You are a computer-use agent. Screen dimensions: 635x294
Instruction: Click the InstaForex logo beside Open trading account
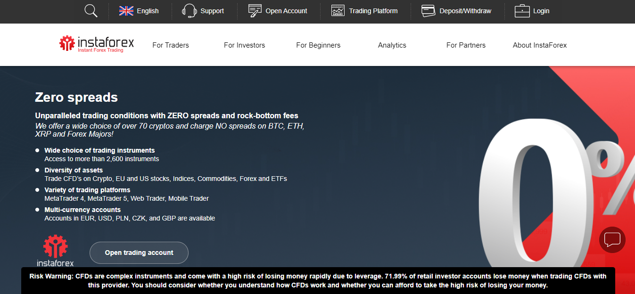[x=56, y=251]
